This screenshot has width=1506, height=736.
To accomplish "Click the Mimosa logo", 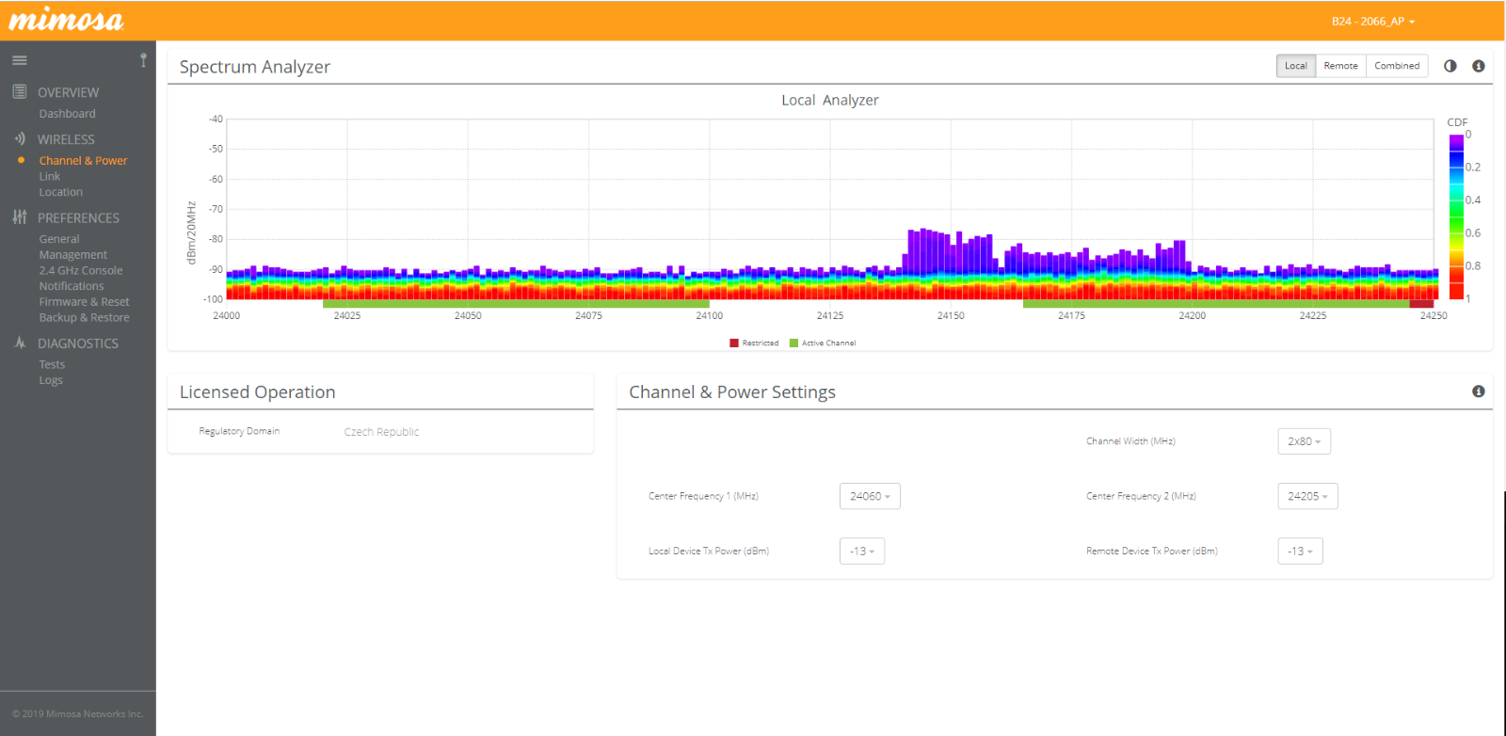I will pos(66,20).
